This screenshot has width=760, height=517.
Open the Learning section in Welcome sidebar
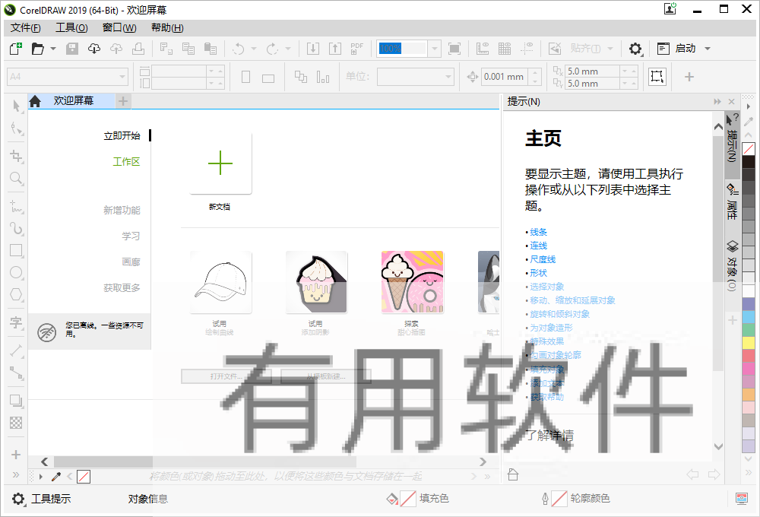(131, 236)
